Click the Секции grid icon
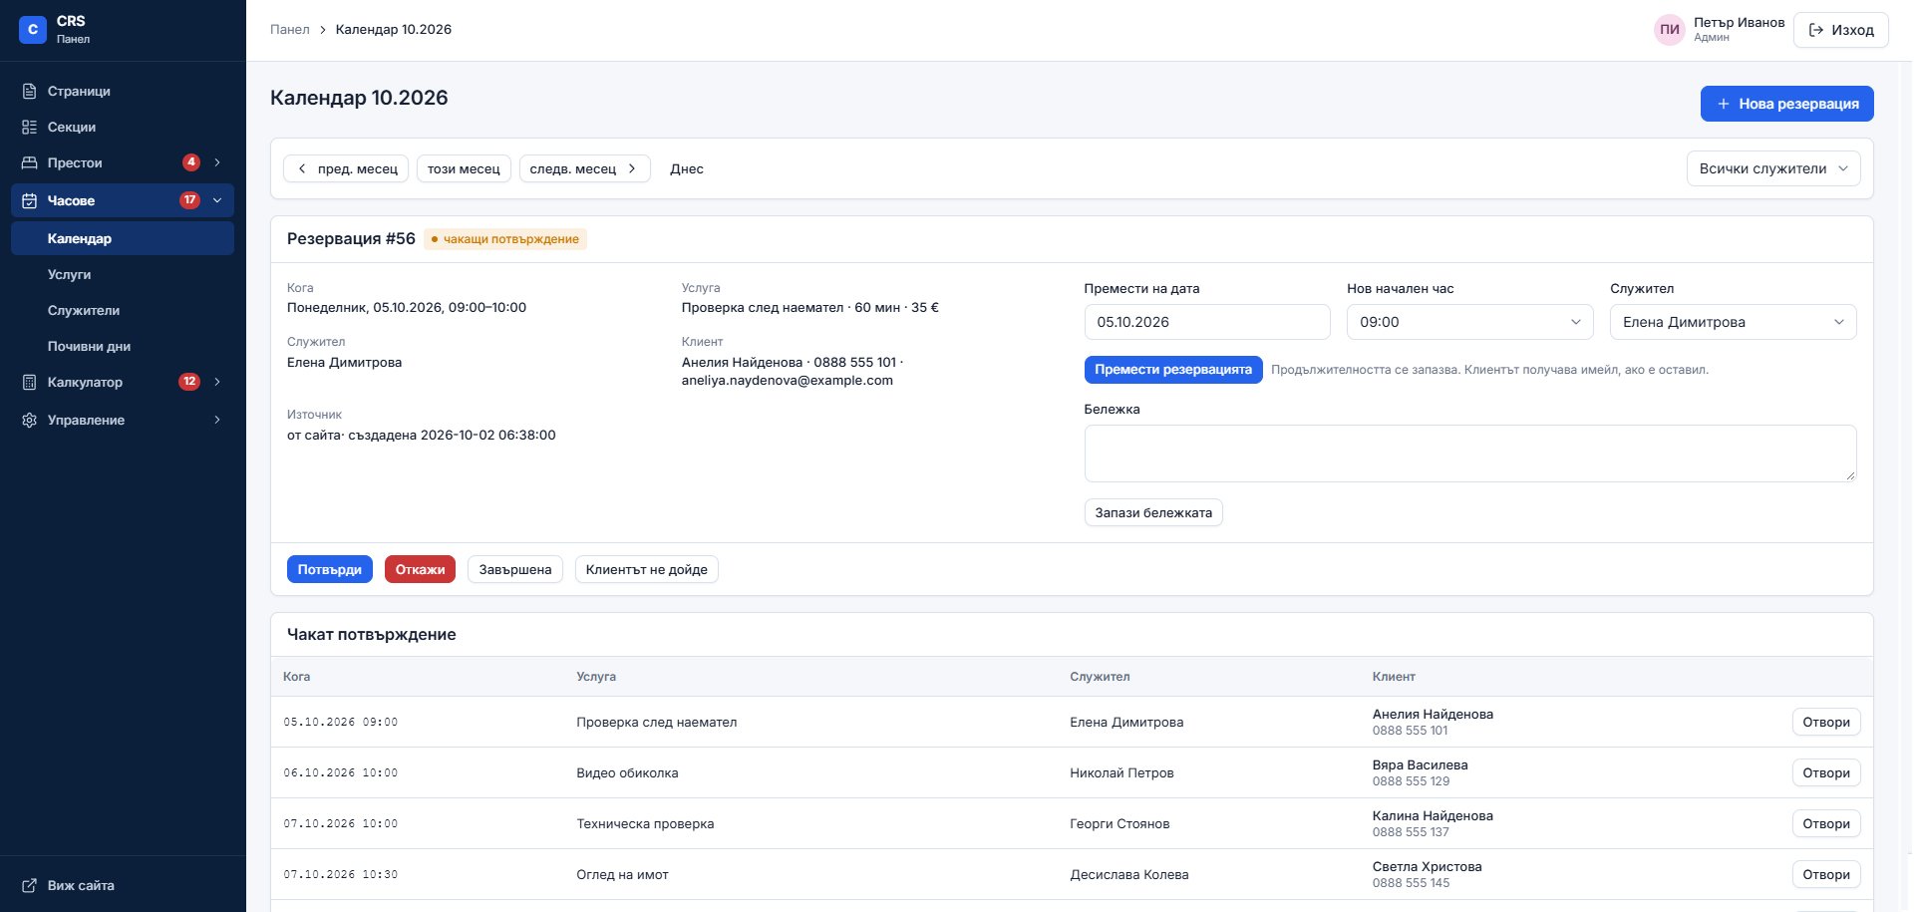Image resolution: width=1918 pixels, height=912 pixels. (x=30, y=127)
